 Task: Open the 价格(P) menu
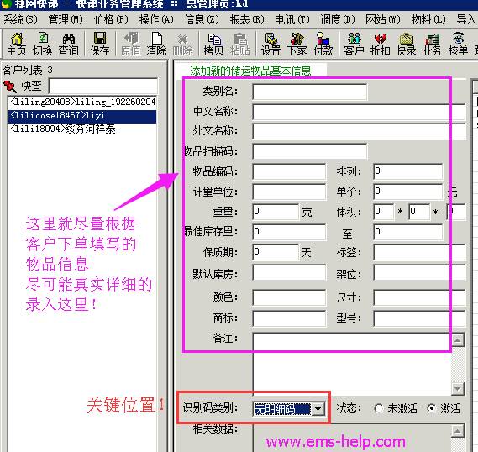111,20
